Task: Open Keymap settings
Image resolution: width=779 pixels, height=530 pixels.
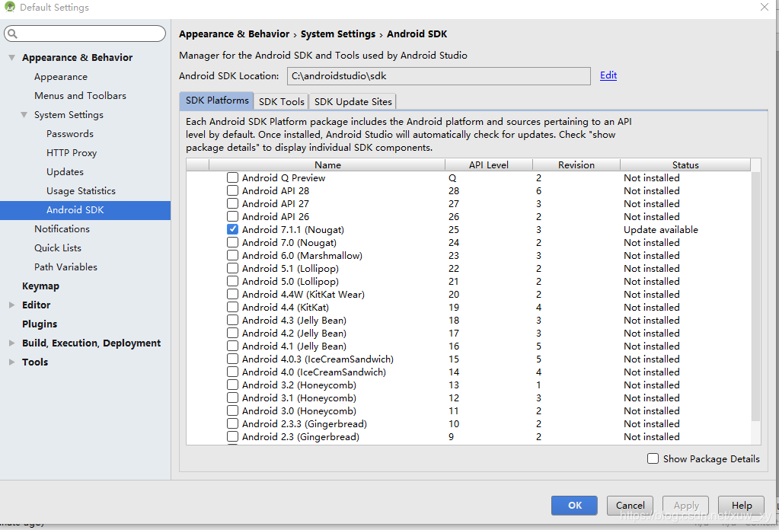Action: click(40, 286)
